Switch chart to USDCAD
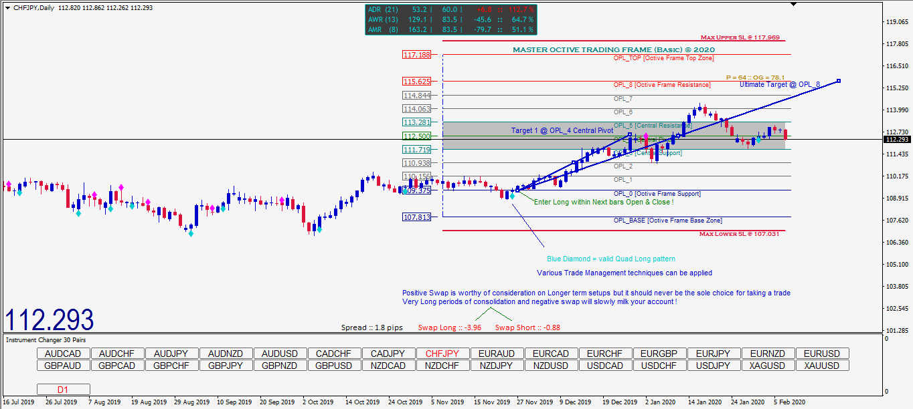913x409 pixels. (605, 366)
